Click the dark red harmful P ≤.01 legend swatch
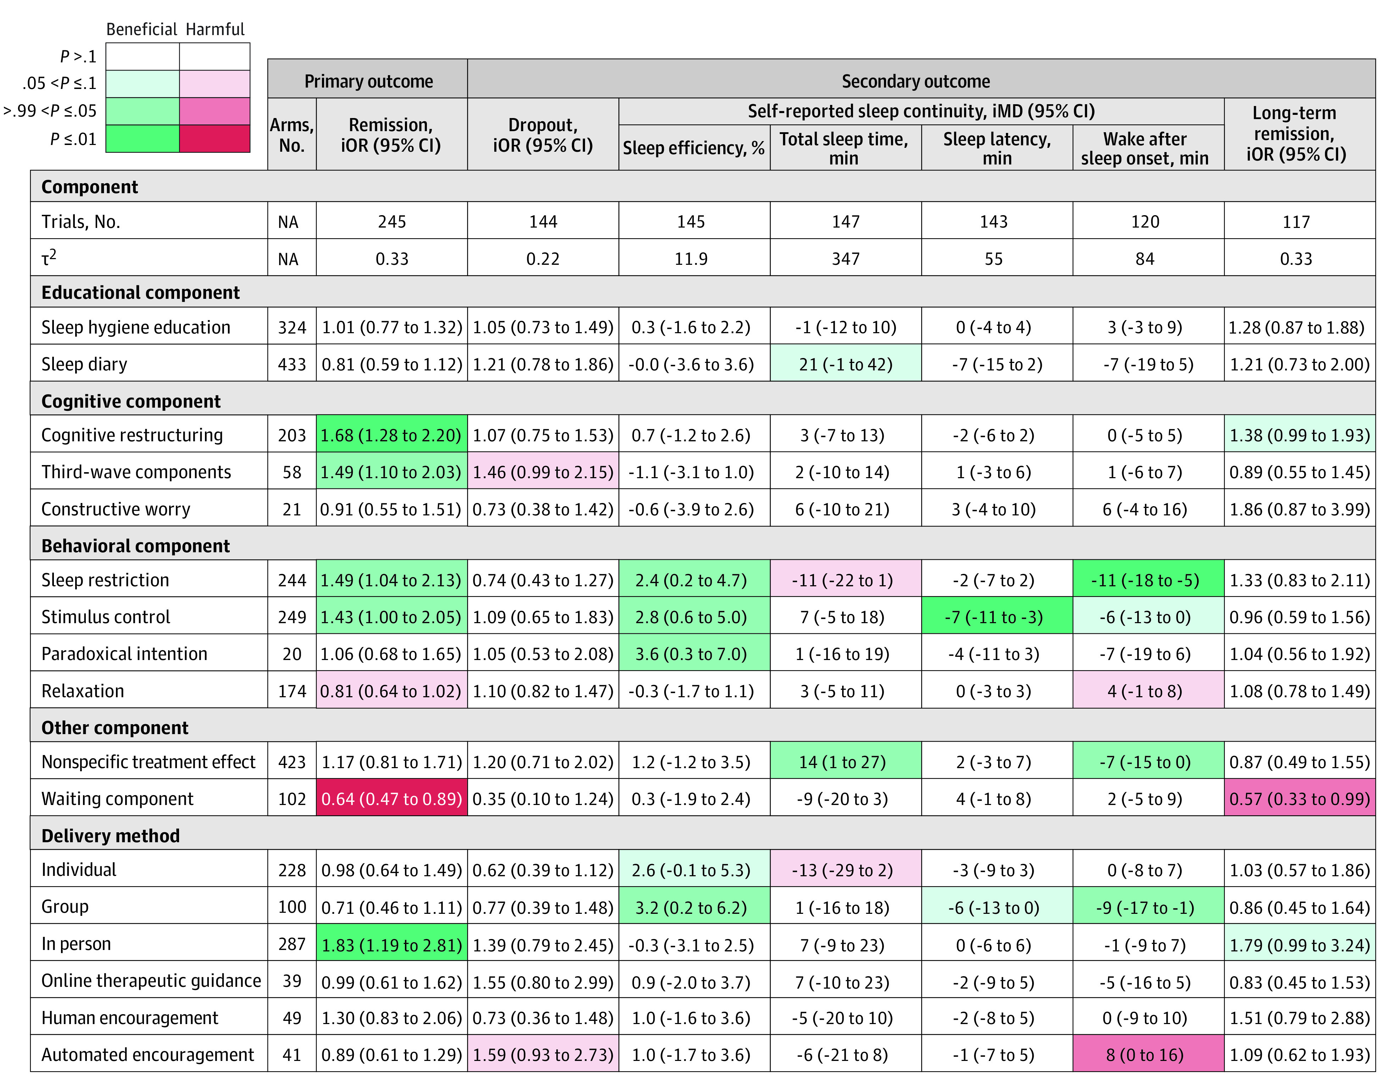Image resolution: width=1380 pixels, height=1090 pixels. (215, 139)
